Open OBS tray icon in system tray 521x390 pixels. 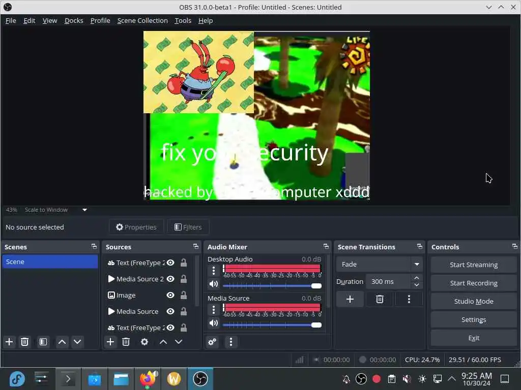coord(361,379)
